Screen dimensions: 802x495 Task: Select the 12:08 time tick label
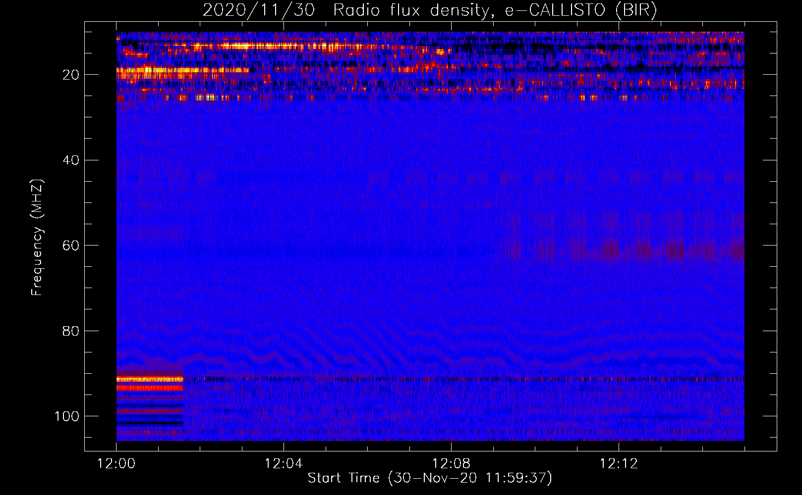451,464
